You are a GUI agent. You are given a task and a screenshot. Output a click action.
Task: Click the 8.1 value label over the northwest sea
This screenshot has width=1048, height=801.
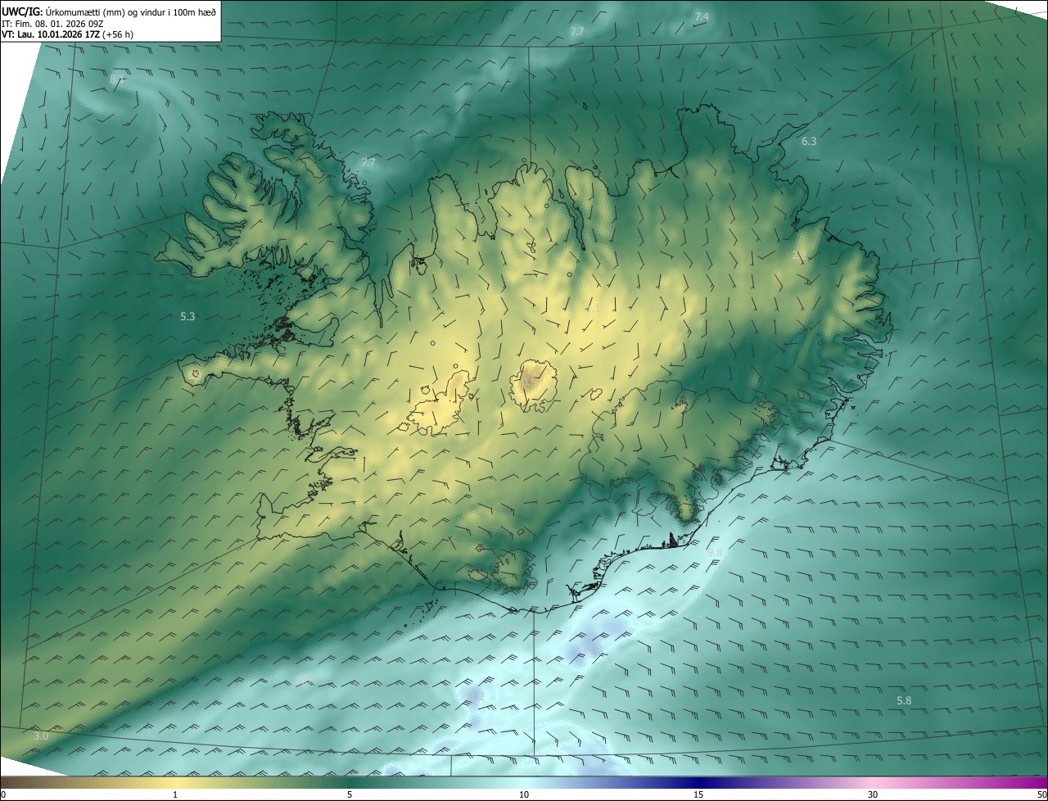pos(116,79)
